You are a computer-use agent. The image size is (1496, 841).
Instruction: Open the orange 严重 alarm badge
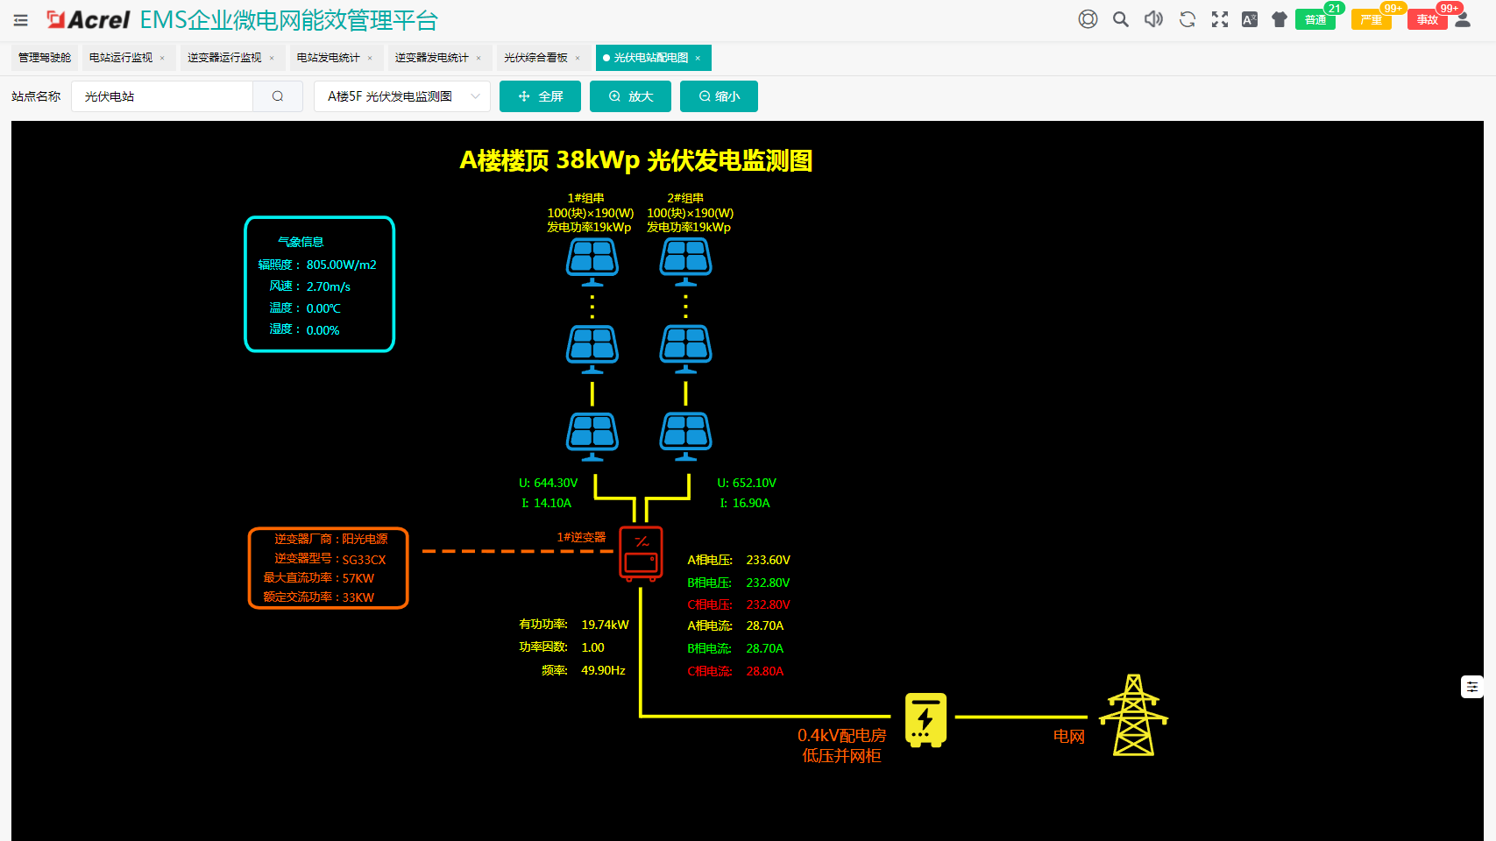point(1371,19)
